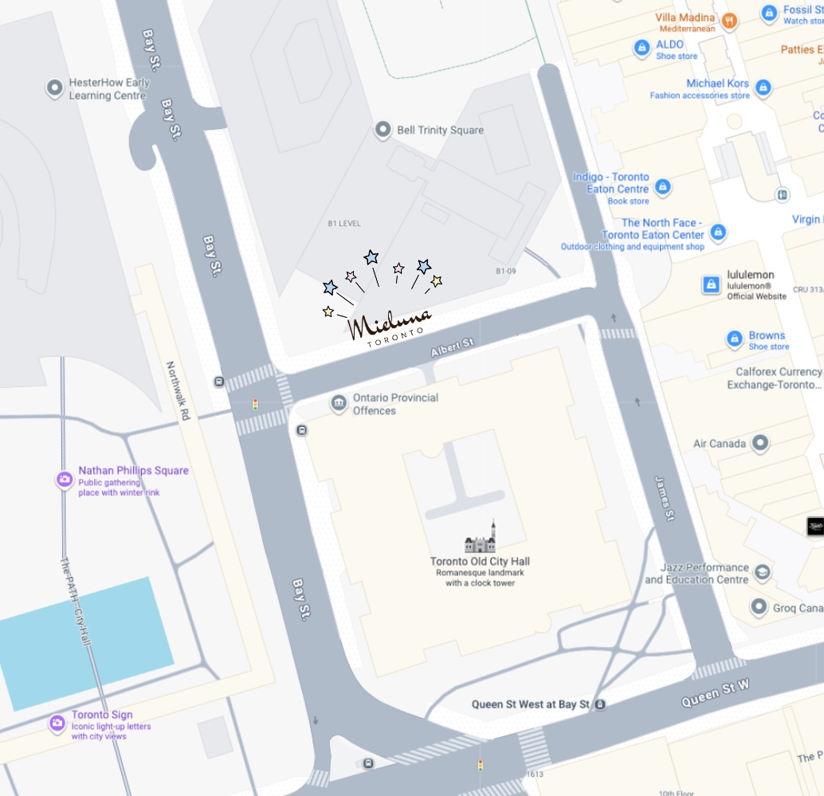Open the Nathan Phillips Square camera marker
824x796 pixels.
click(65, 479)
